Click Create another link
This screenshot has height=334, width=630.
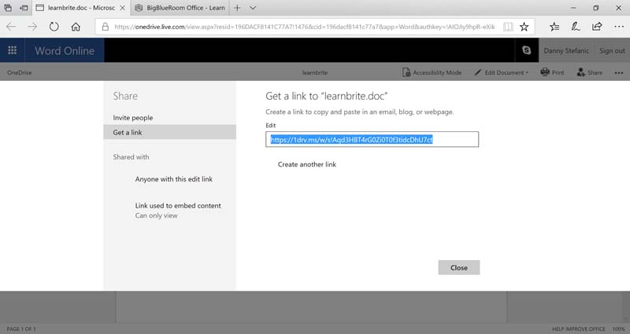tap(307, 164)
